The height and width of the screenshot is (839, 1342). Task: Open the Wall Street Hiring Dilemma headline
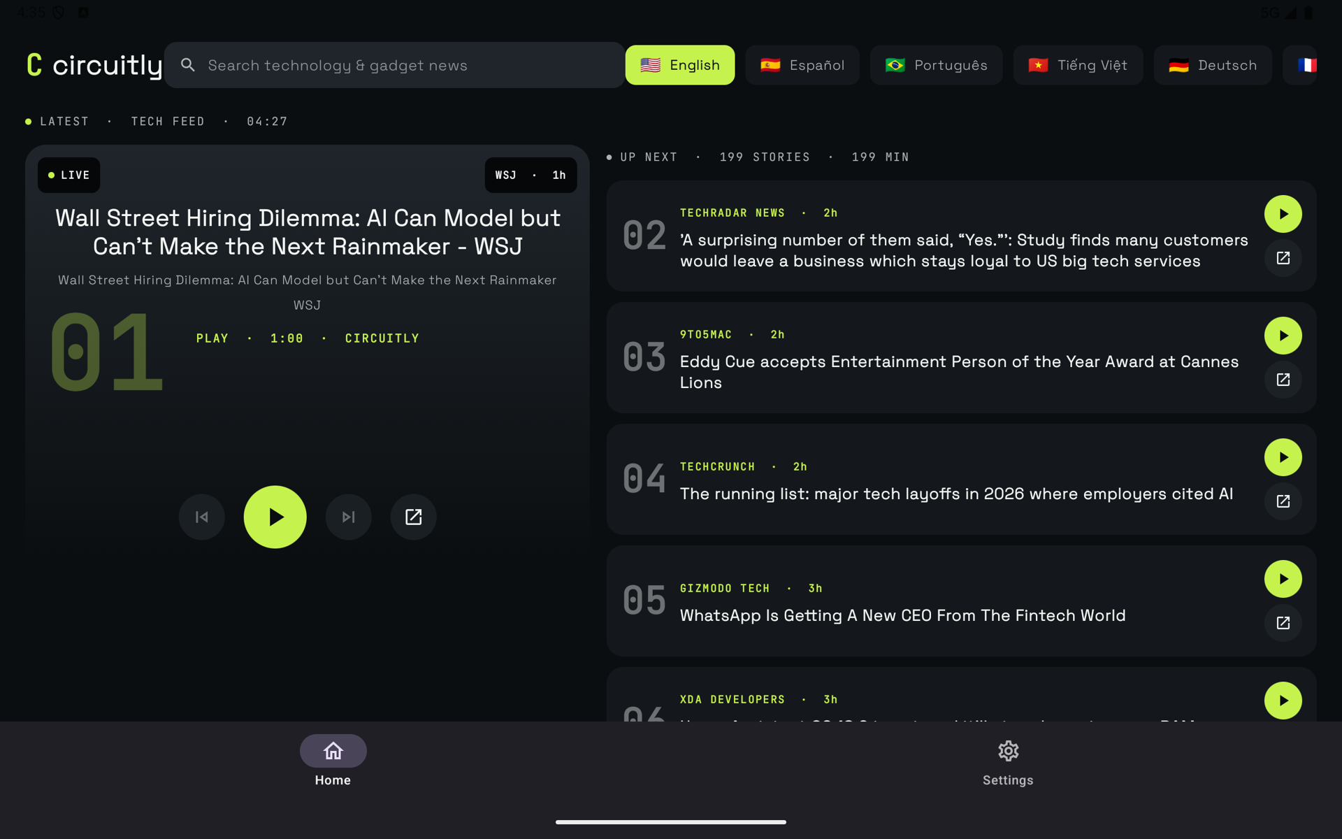308,232
